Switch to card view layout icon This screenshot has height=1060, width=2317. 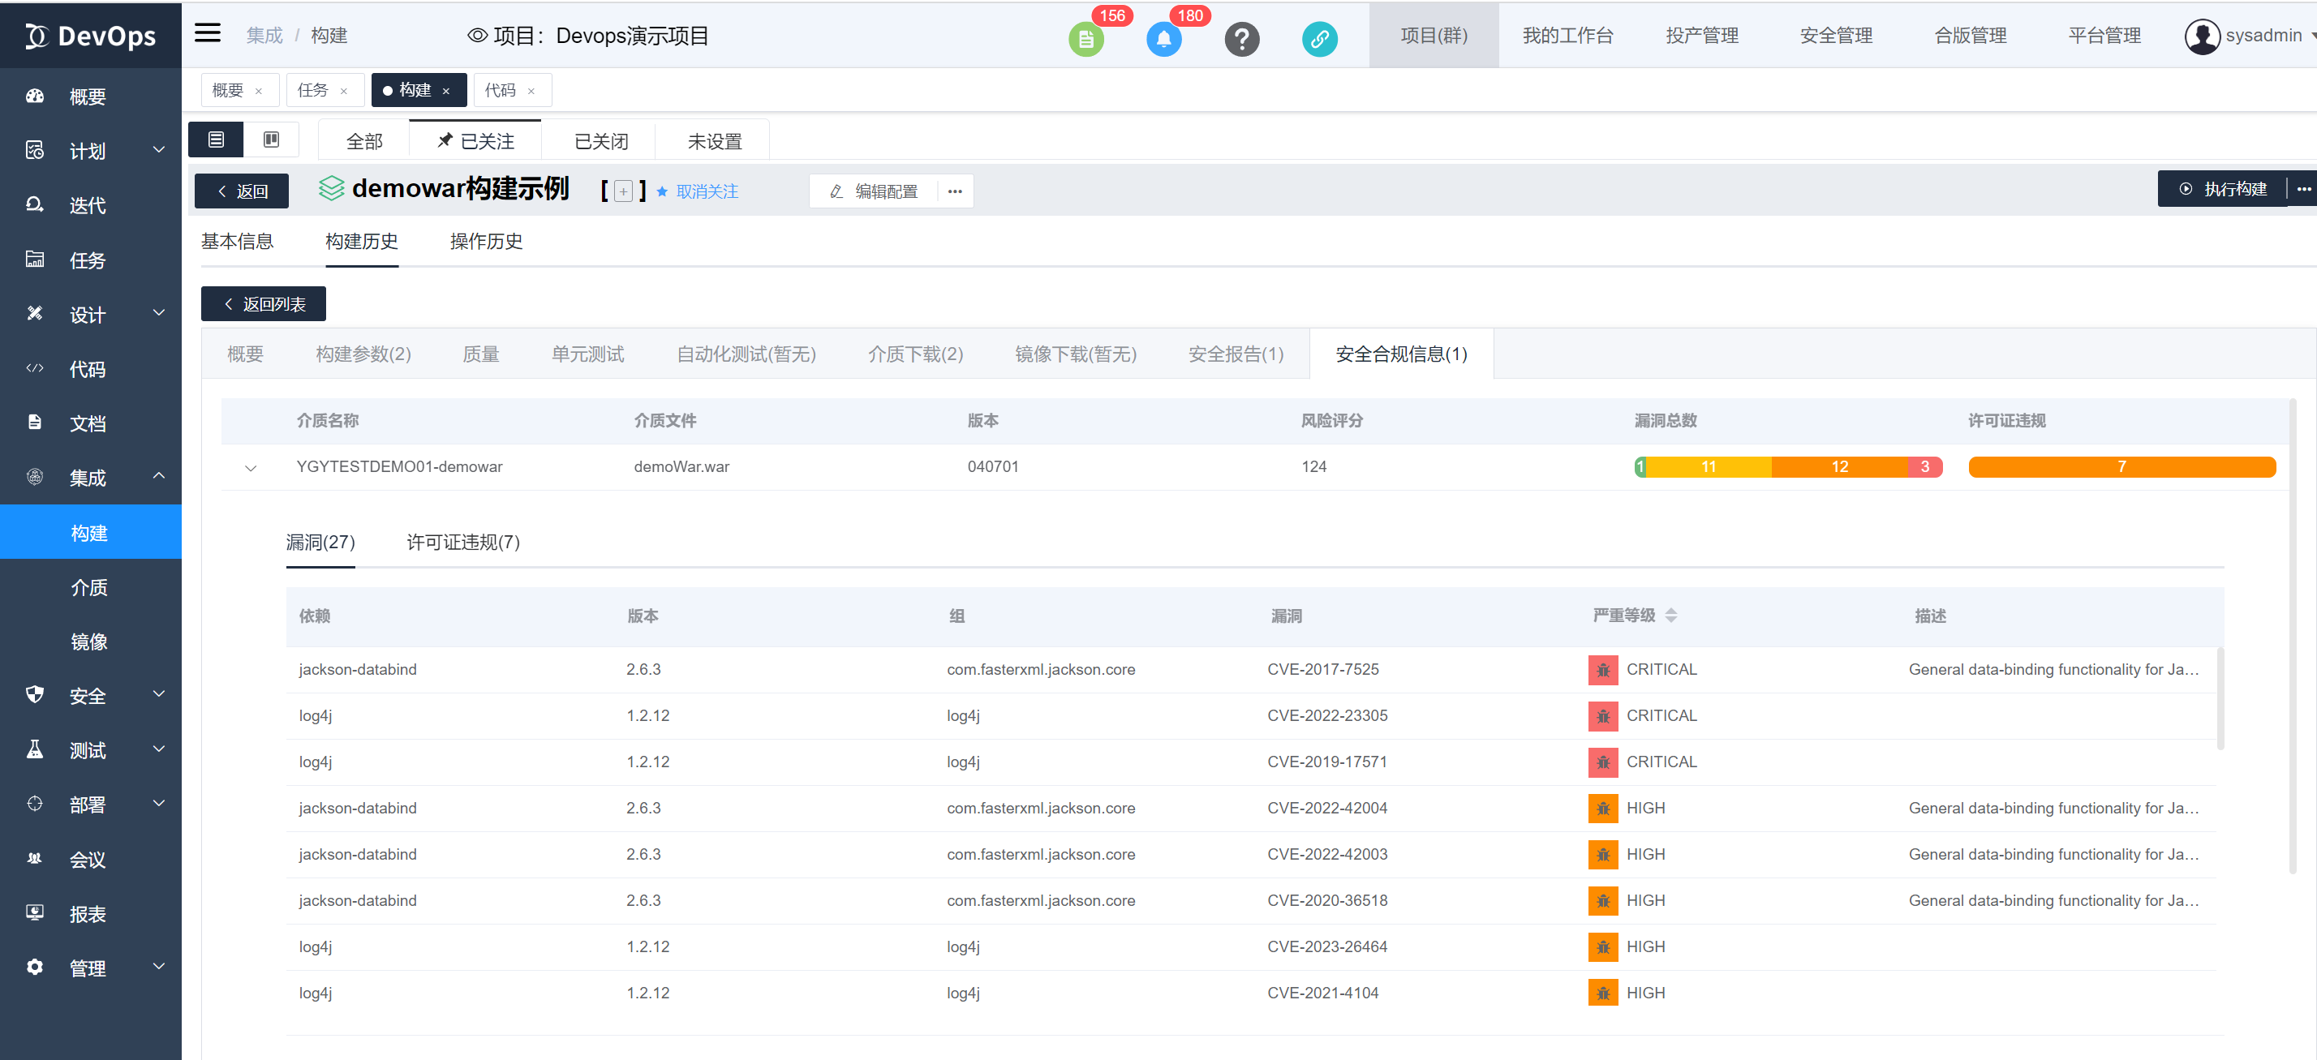pos(271,139)
